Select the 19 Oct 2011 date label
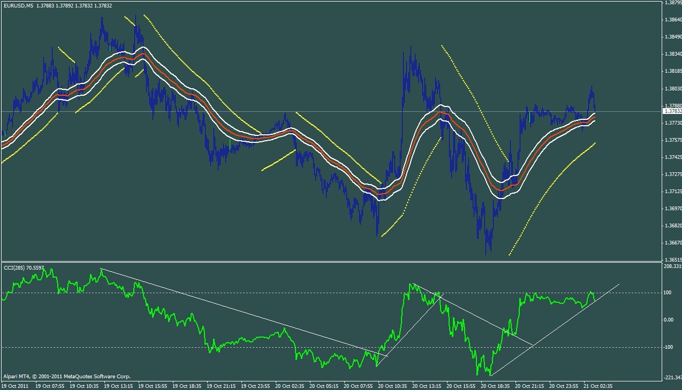 pyautogui.click(x=16, y=385)
